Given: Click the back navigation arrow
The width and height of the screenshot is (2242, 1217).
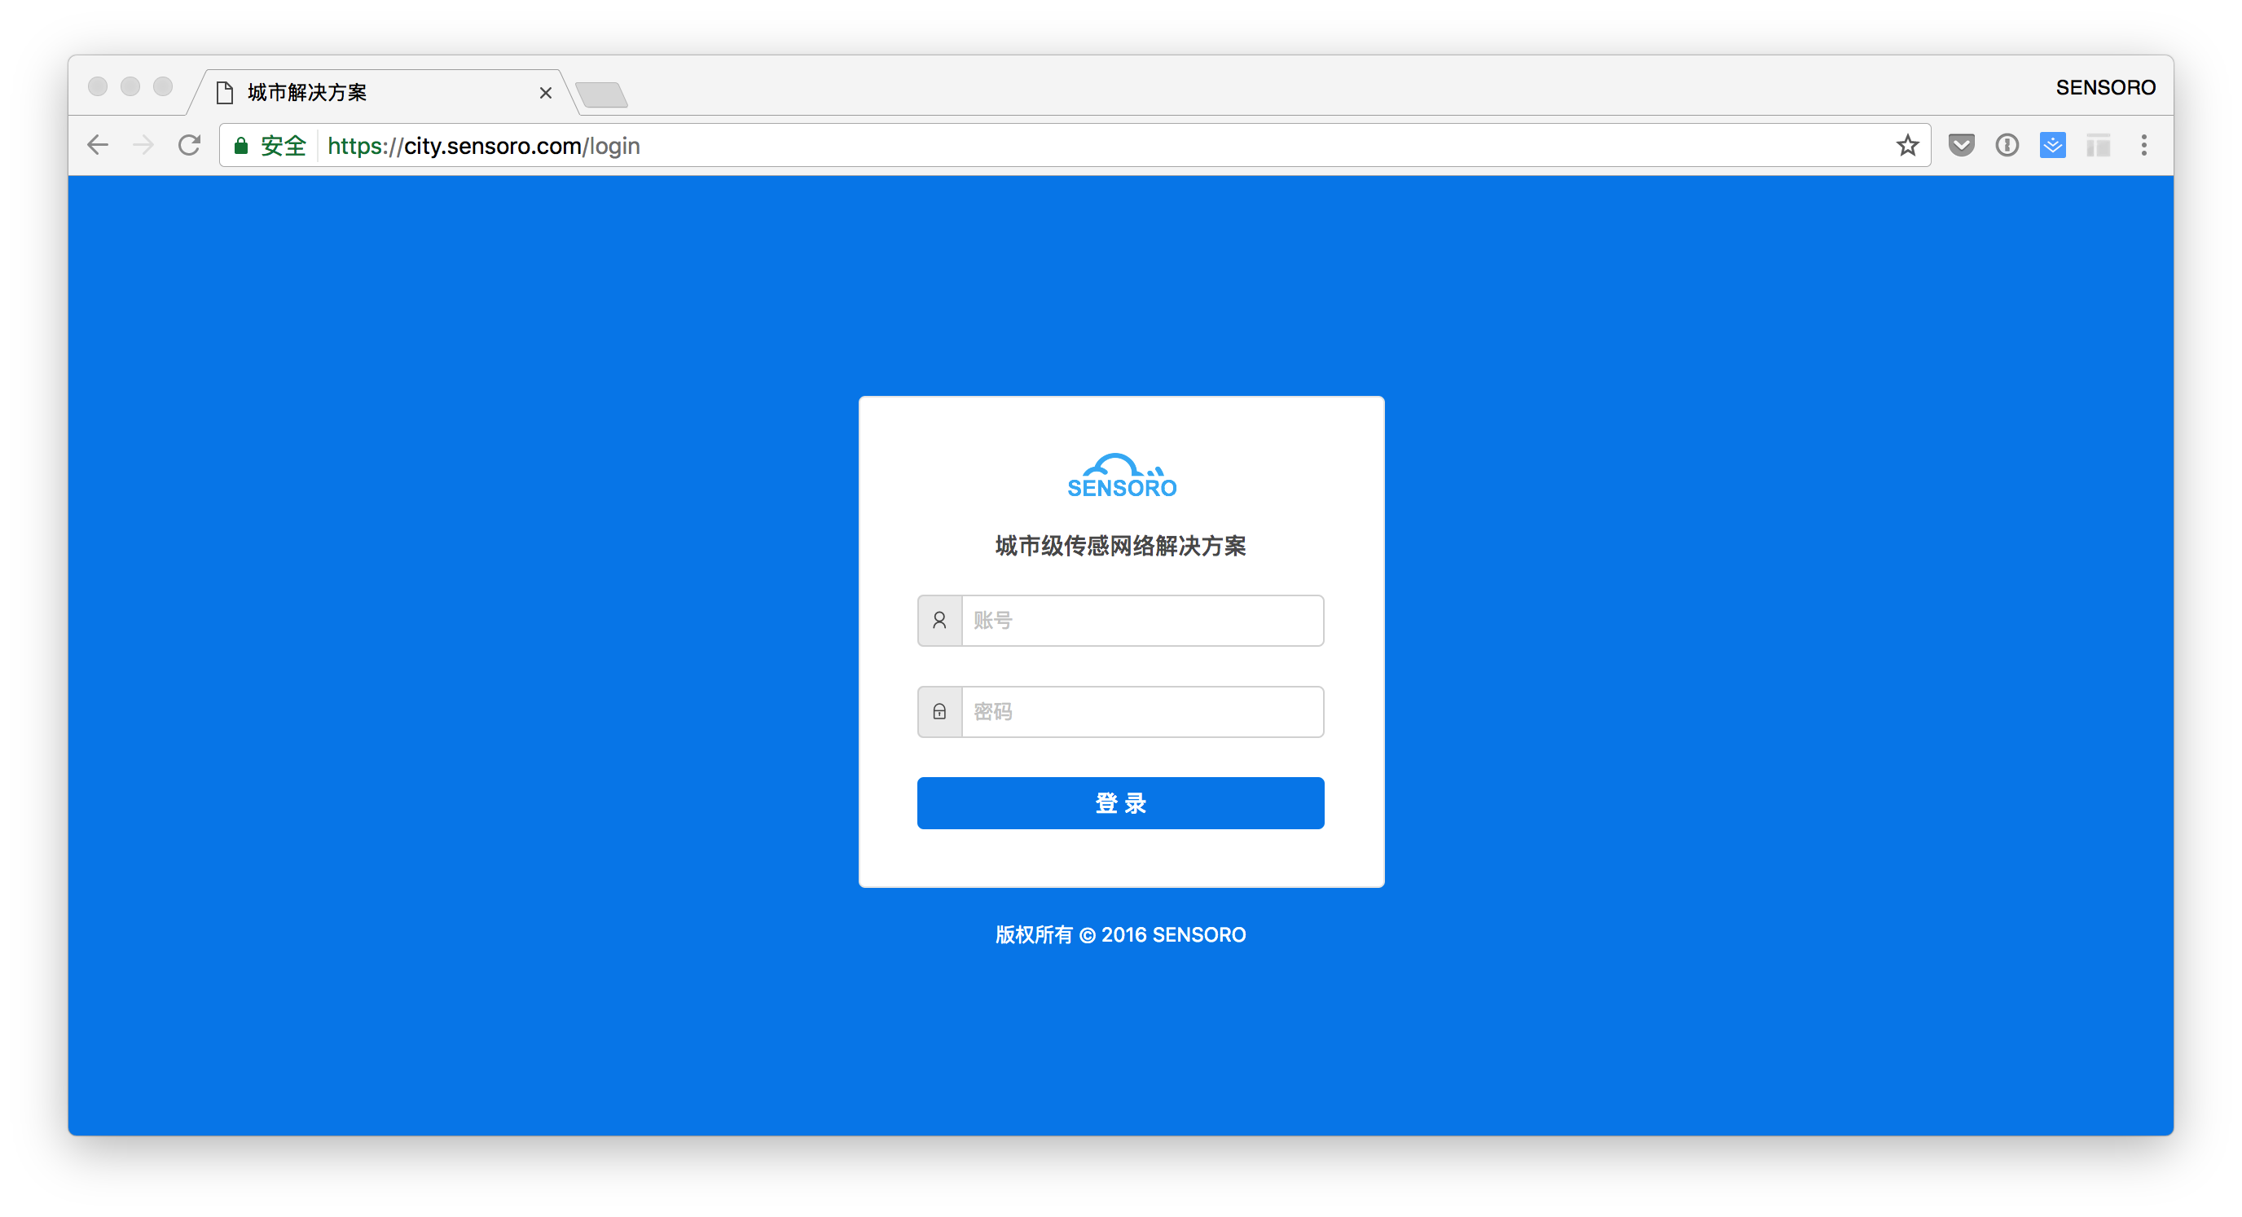Looking at the screenshot, I should (x=98, y=144).
